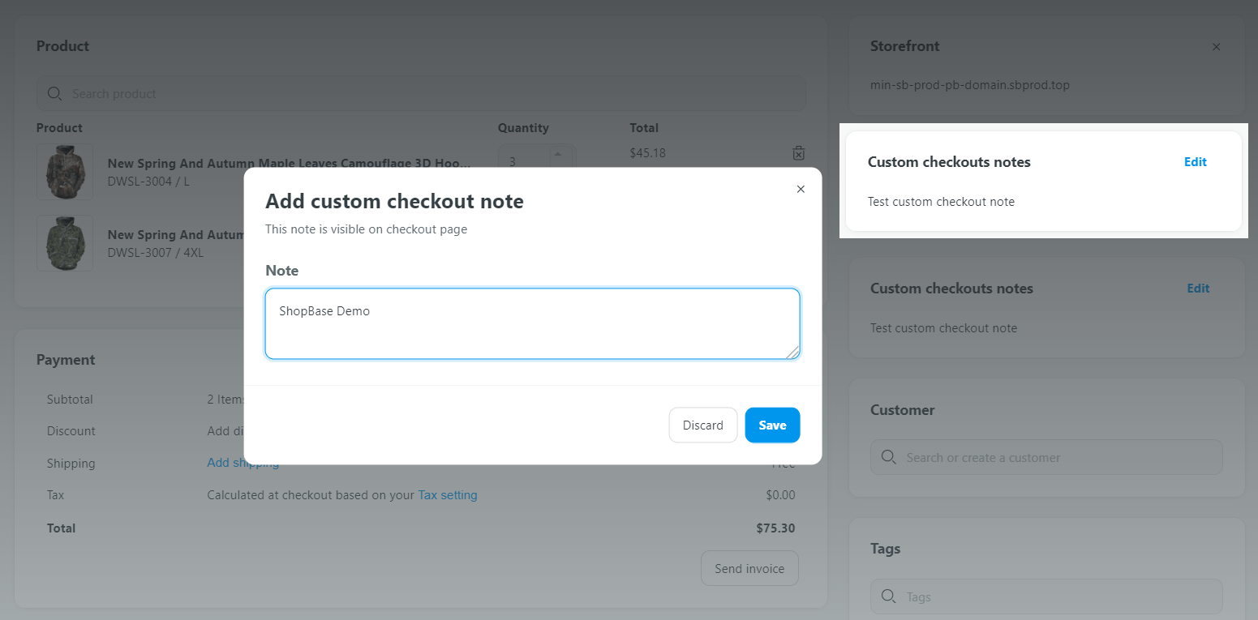1258x620 pixels.
Task: Increase quantity with the stepper up arrow
Action: [x=557, y=153]
